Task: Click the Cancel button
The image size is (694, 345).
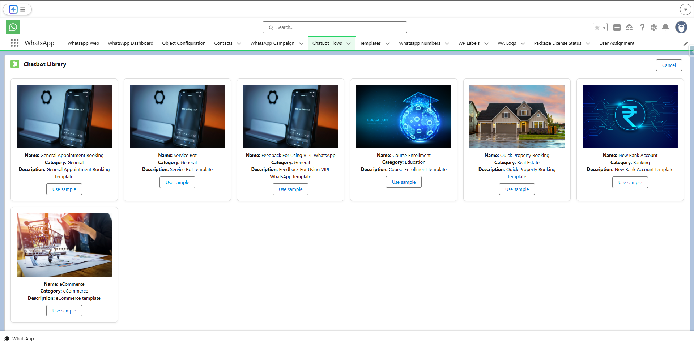Action: point(669,65)
